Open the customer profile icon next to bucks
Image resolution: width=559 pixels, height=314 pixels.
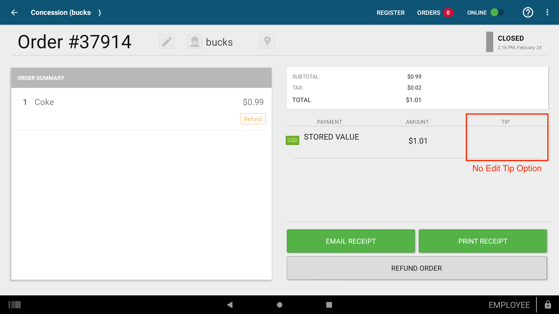pyautogui.click(x=195, y=42)
